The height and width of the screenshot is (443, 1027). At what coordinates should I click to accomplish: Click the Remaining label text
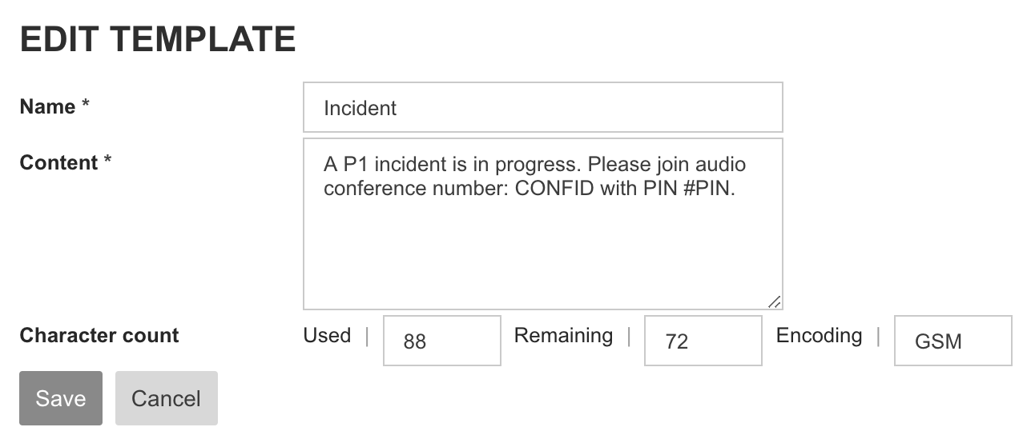563,335
